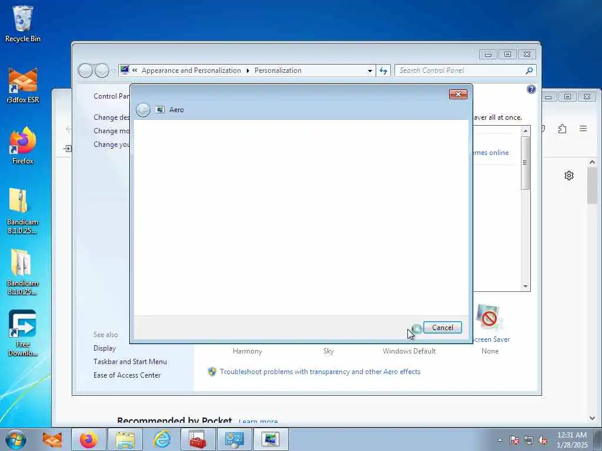602x451 pixels.
Task: Expand the hidden breadcrumb path chevron
Action: coord(135,70)
